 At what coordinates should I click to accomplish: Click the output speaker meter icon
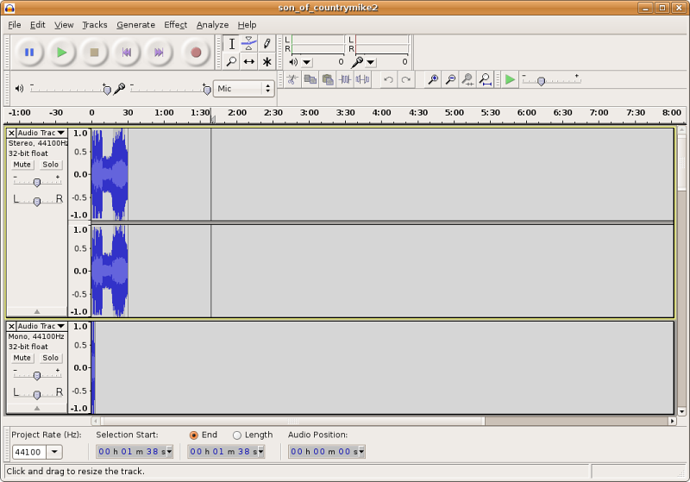coord(293,62)
